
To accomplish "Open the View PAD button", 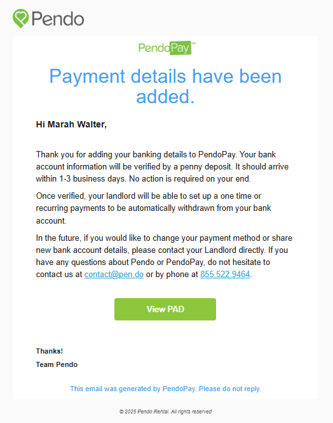I will pyautogui.click(x=165, y=309).
